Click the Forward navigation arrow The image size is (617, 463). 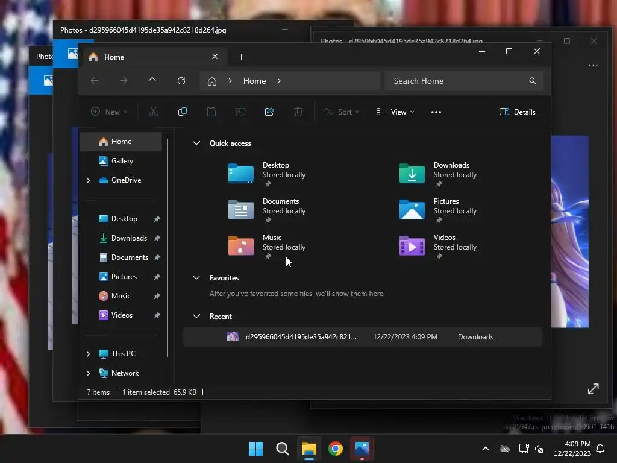124,81
